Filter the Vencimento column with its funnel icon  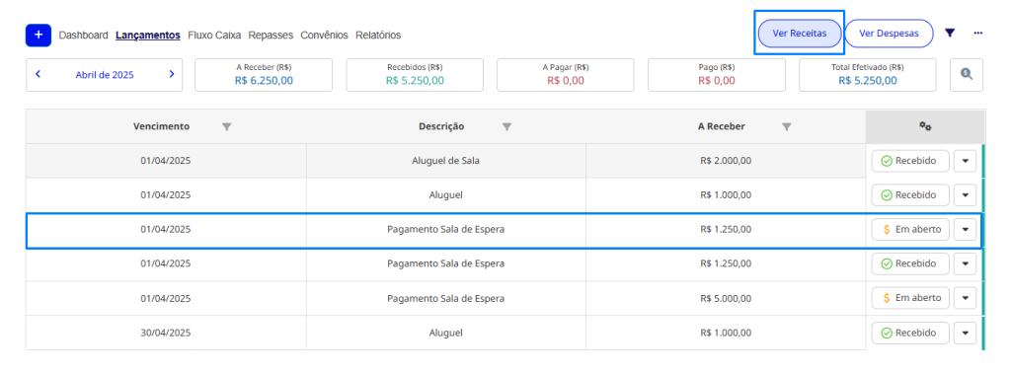click(226, 127)
